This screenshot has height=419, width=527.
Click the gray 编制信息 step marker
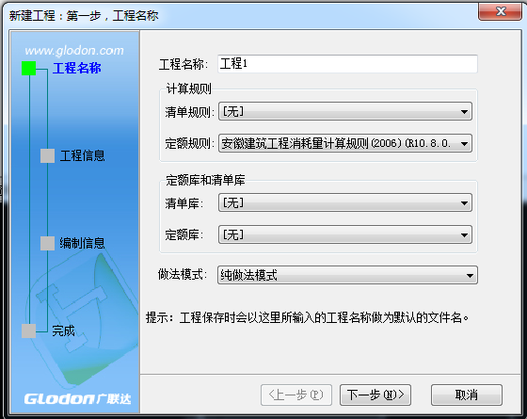tap(47, 243)
